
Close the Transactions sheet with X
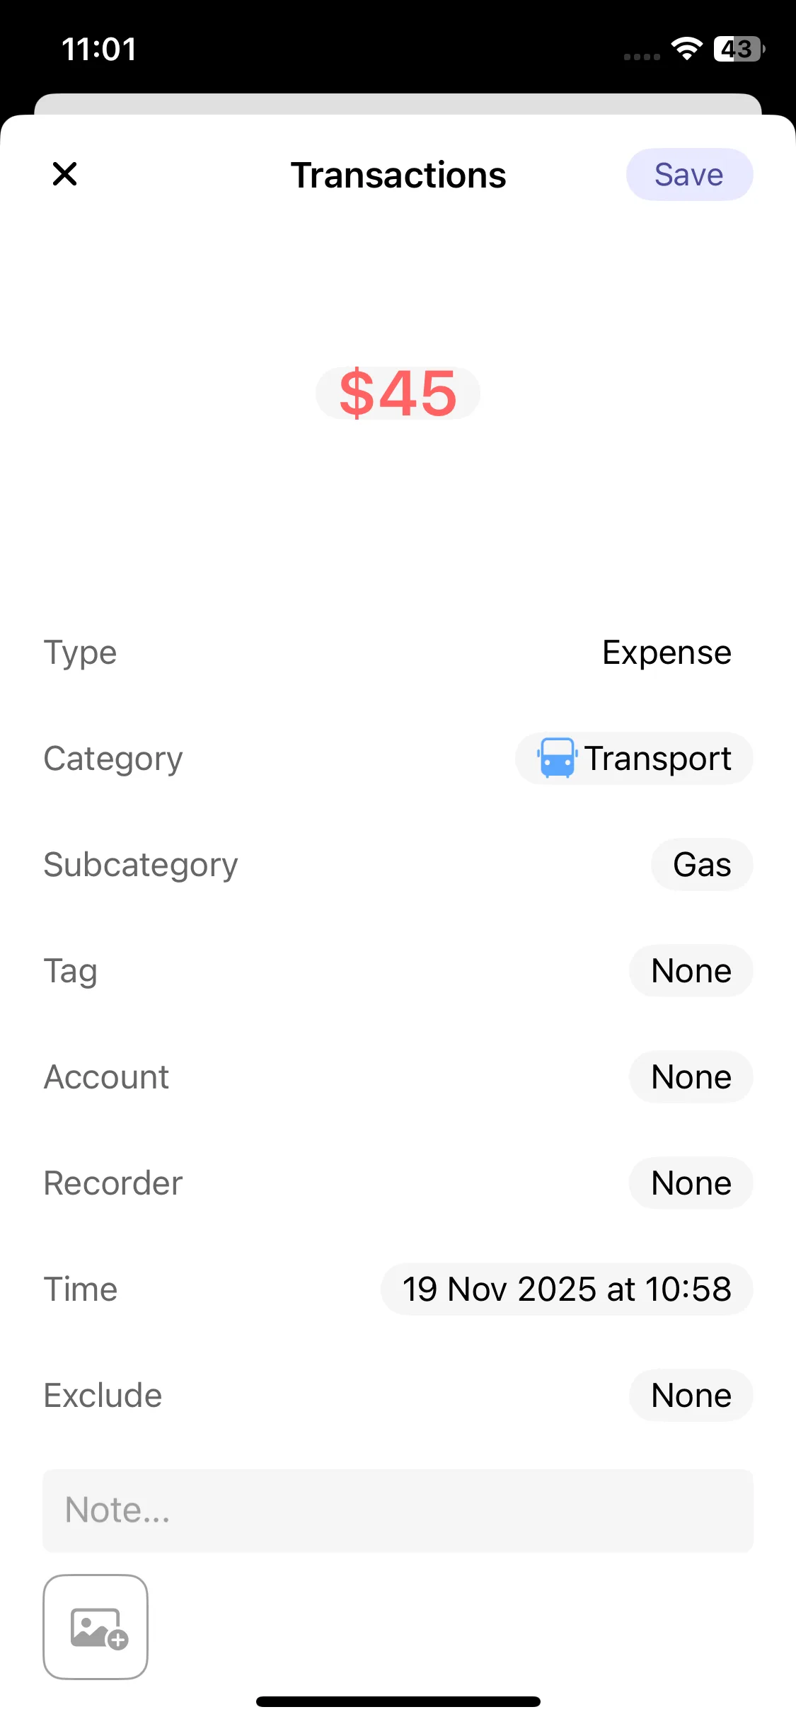(x=64, y=174)
